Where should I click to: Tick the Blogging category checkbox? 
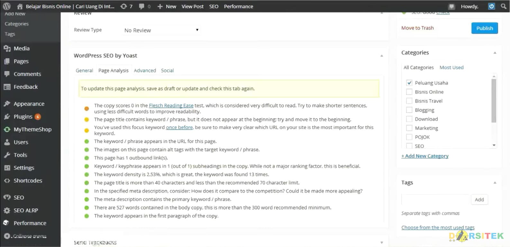click(x=409, y=110)
